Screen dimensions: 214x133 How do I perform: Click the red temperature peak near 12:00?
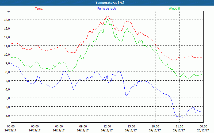click(107, 16)
